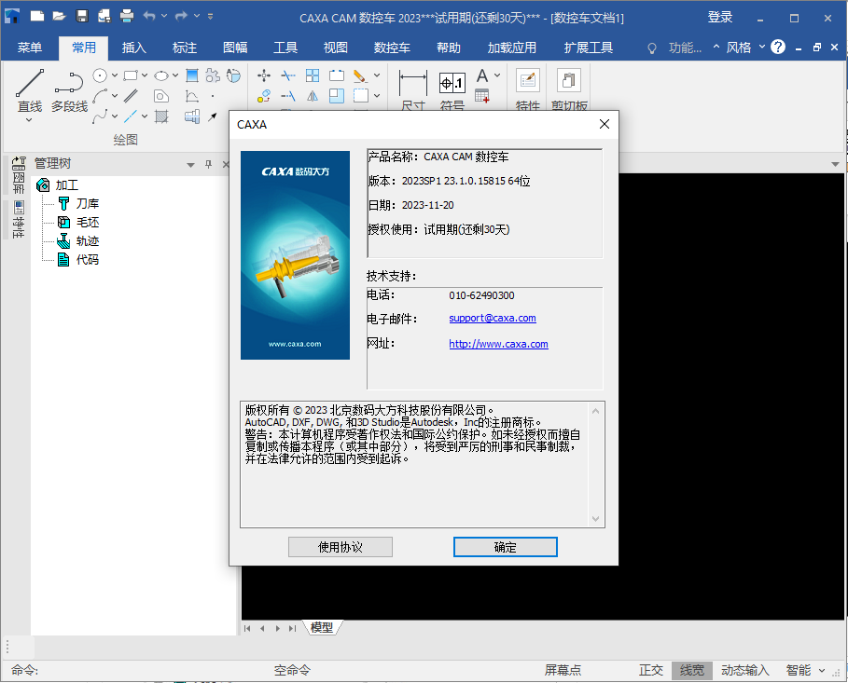The image size is (848, 683).
Task: Click the 使用协议 button
Action: [x=341, y=547]
